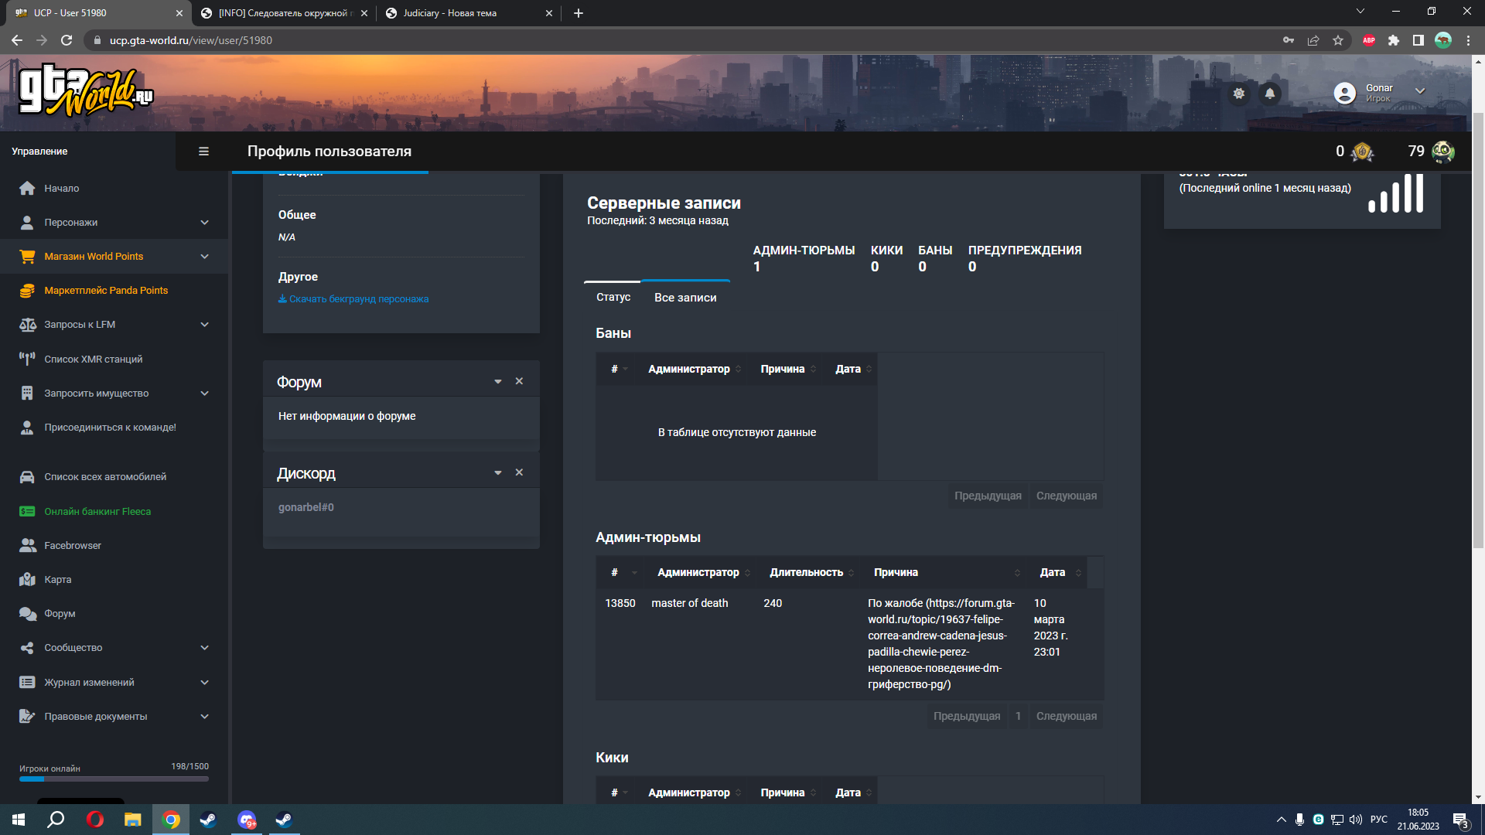The image size is (1485, 835).
Task: Click the taskbar volume speaker icon
Action: pyautogui.click(x=1356, y=820)
